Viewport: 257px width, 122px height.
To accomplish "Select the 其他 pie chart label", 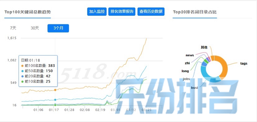I will 204,48.
